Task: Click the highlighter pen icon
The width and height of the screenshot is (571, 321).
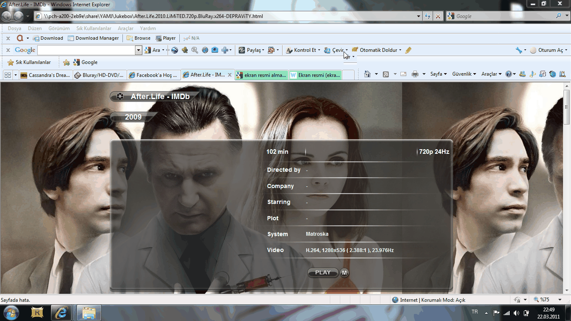Action: 408,50
